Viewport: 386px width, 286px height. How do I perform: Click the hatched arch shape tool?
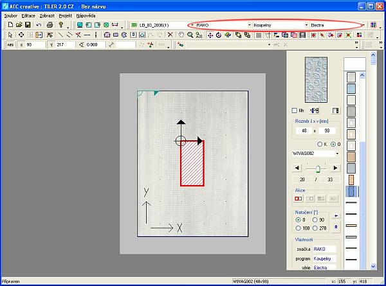point(107,35)
